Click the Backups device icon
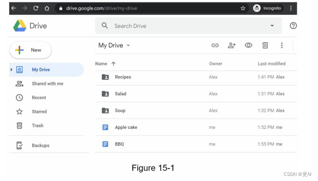This screenshot has width=318, height=181. [x=19, y=145]
